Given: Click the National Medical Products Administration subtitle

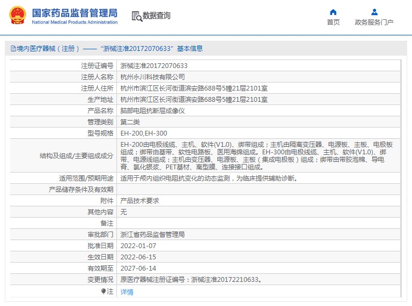Looking at the screenshot, I should click(x=75, y=23).
